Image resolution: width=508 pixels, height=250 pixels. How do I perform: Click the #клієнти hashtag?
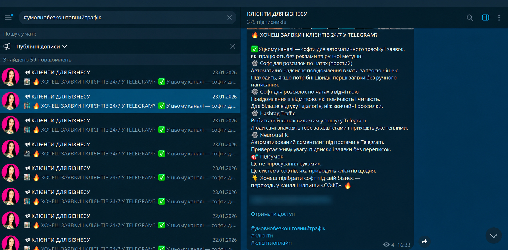coord(262,236)
